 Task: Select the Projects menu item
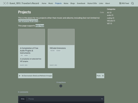[x=58, y=3]
